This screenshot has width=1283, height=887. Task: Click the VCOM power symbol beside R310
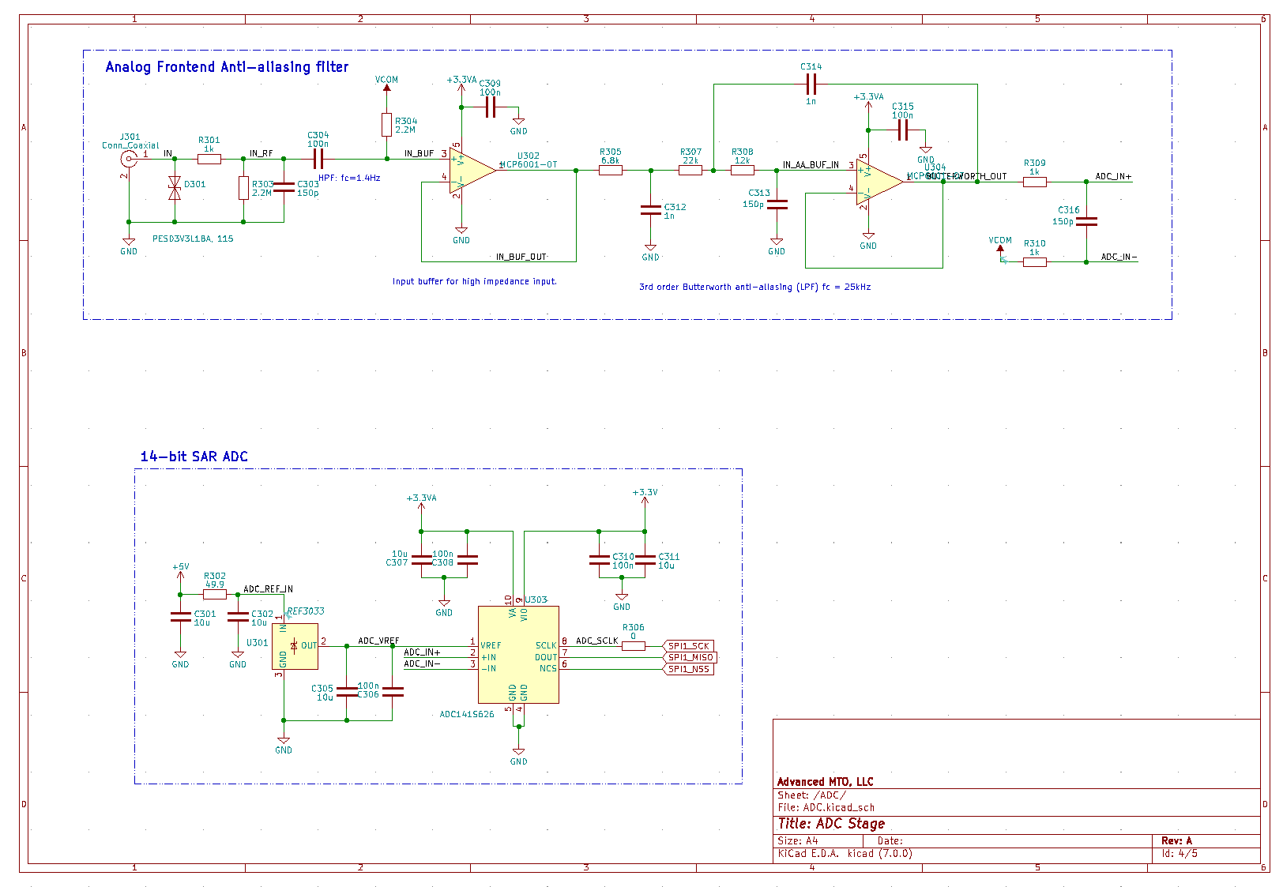click(1000, 244)
